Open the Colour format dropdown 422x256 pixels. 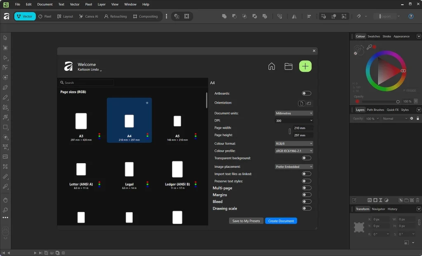293,144
